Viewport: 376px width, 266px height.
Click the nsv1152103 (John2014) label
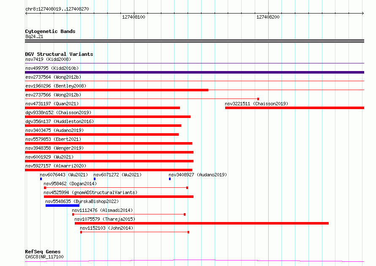click(106, 228)
